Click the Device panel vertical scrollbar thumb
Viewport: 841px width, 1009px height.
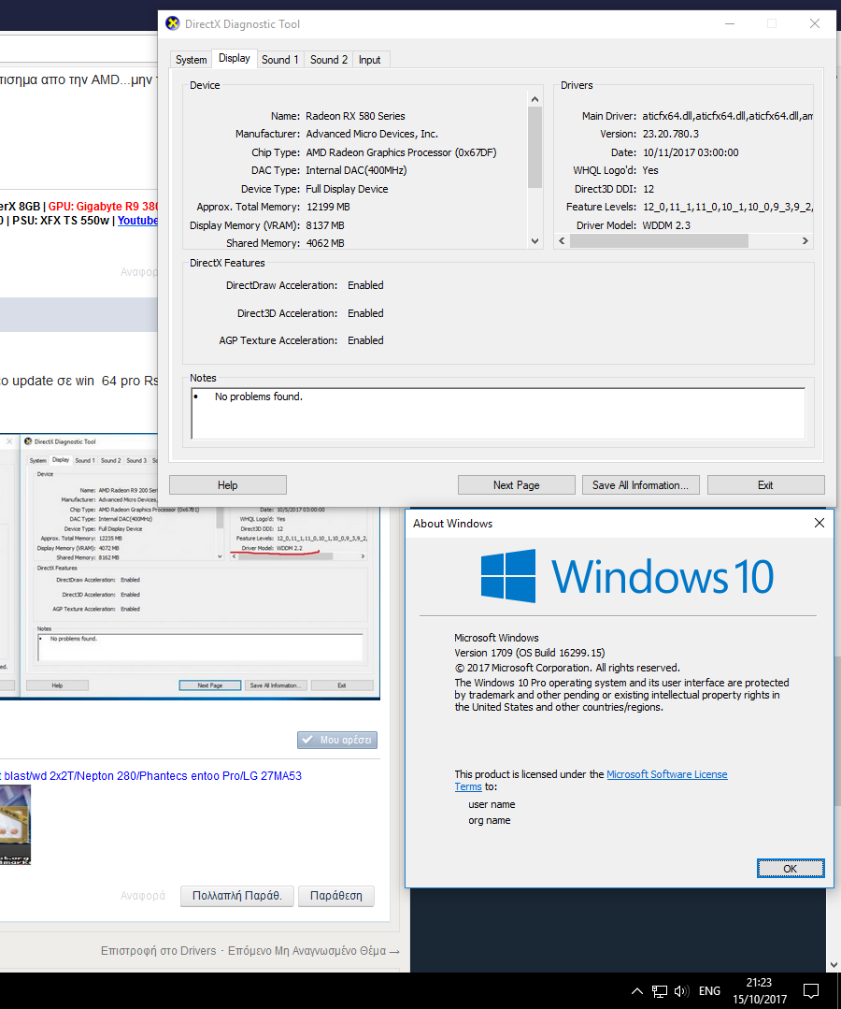(535, 147)
